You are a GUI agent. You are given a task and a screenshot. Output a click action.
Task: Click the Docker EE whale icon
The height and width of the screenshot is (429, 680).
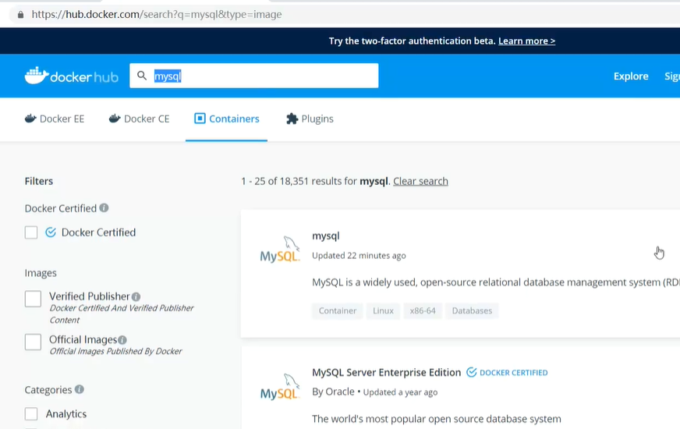(30, 119)
